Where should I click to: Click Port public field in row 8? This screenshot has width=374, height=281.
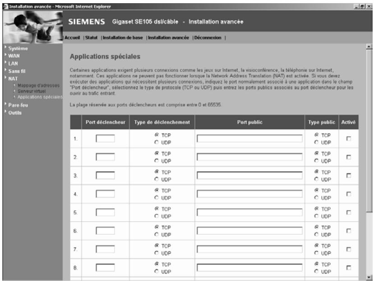(249, 267)
